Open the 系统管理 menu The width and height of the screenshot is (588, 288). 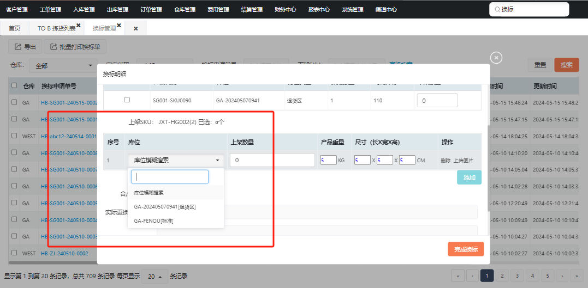point(353,10)
